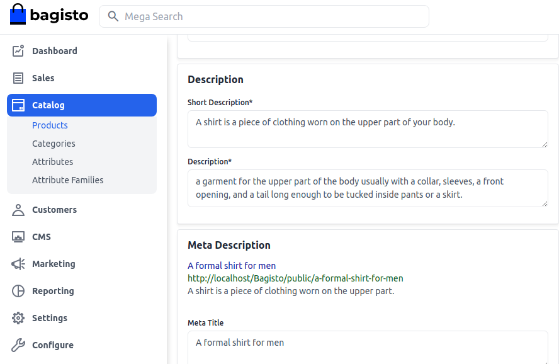Click the Catalog icon in sidebar
This screenshot has width=559, height=364.
coord(19,105)
